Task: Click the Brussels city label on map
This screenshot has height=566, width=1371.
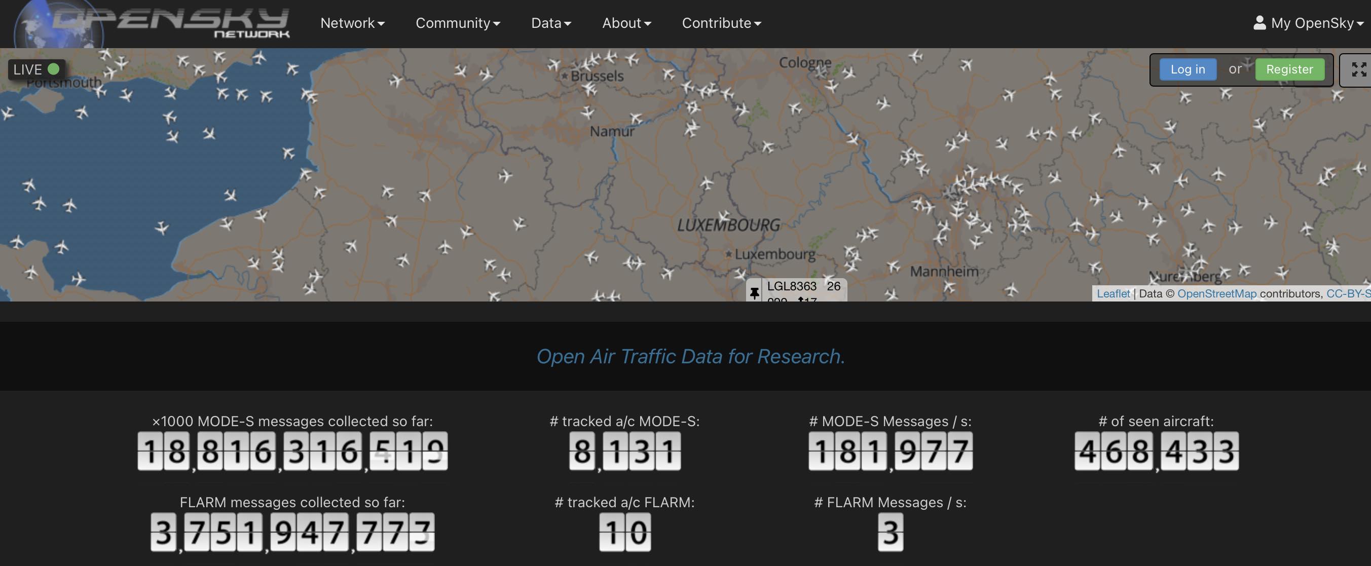Action: click(x=597, y=76)
